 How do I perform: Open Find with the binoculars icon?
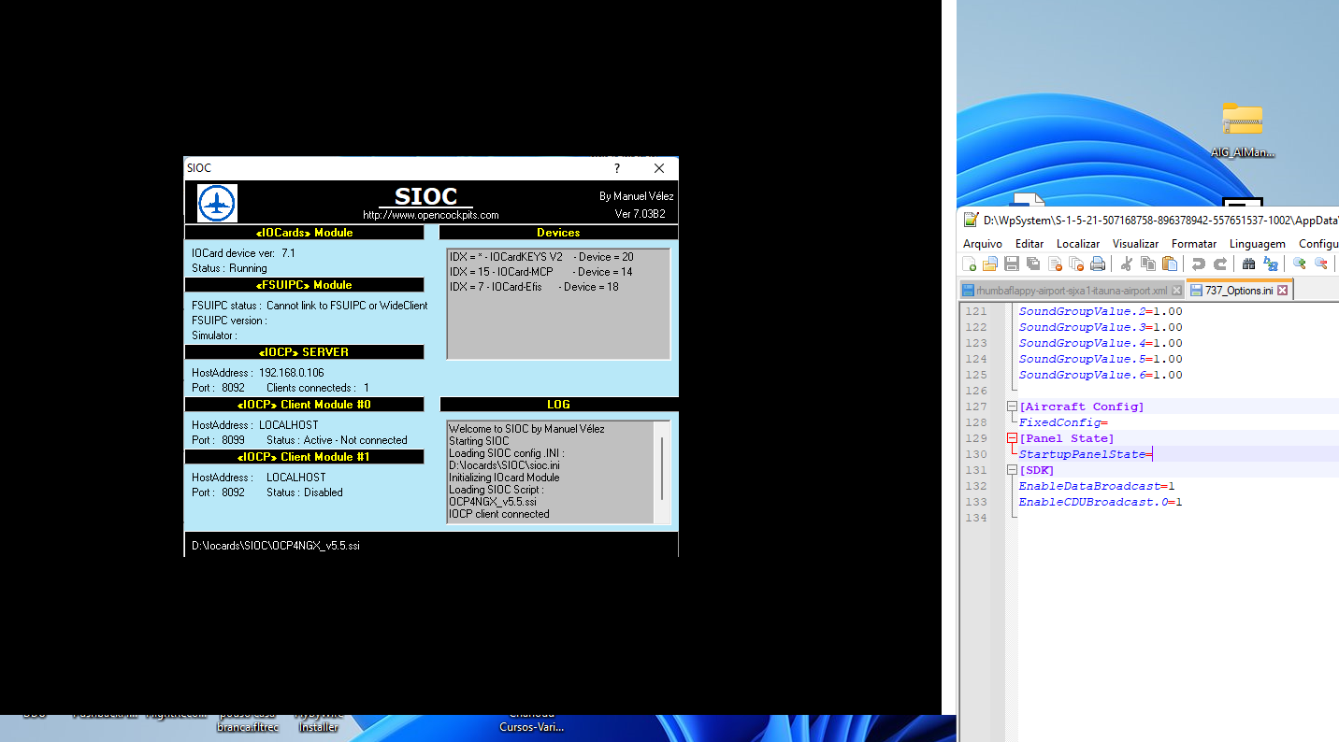[1249, 264]
